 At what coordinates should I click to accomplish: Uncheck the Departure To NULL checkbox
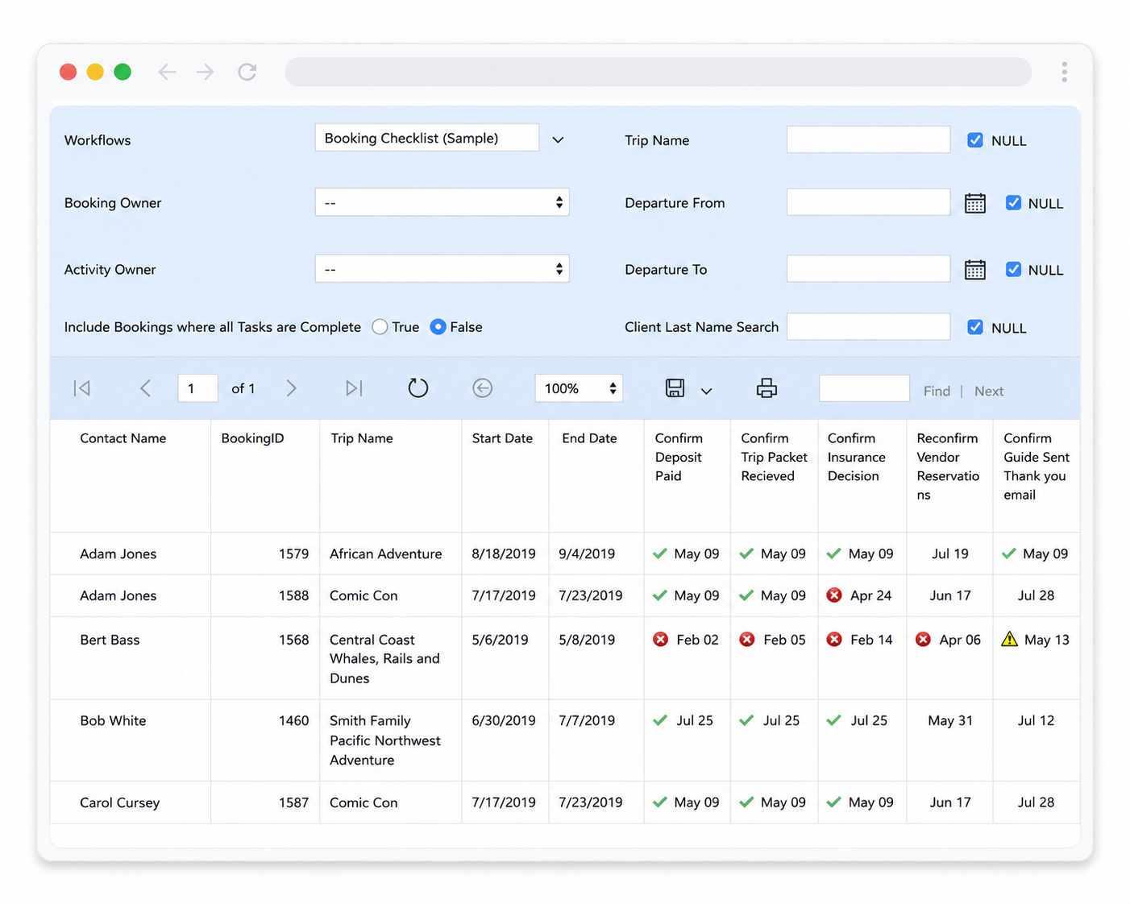1013,270
